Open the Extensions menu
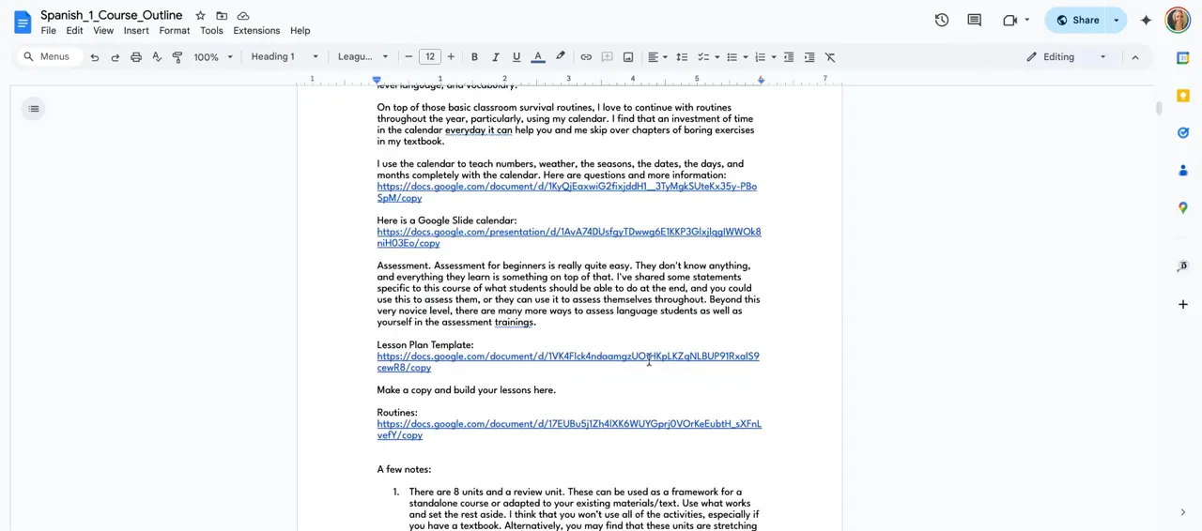The width and height of the screenshot is (1202, 531). coord(256,31)
